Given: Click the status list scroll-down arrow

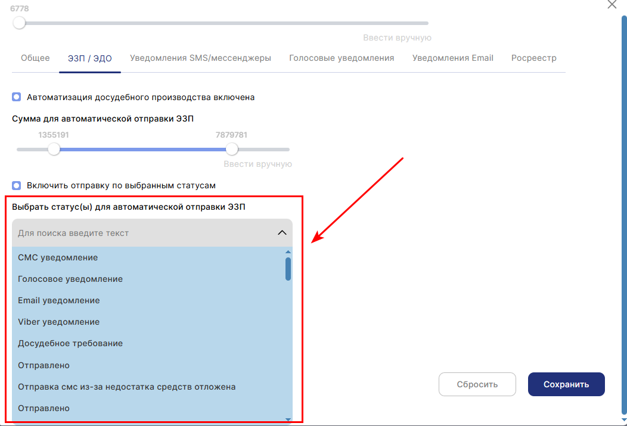Looking at the screenshot, I should [x=288, y=419].
